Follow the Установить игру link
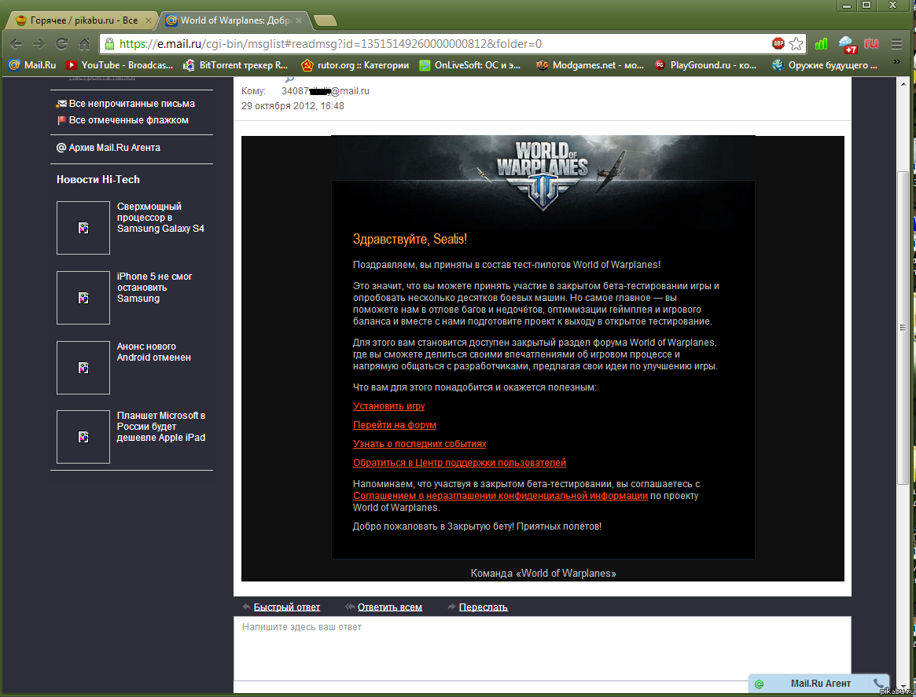This screenshot has height=697, width=916. 389,405
